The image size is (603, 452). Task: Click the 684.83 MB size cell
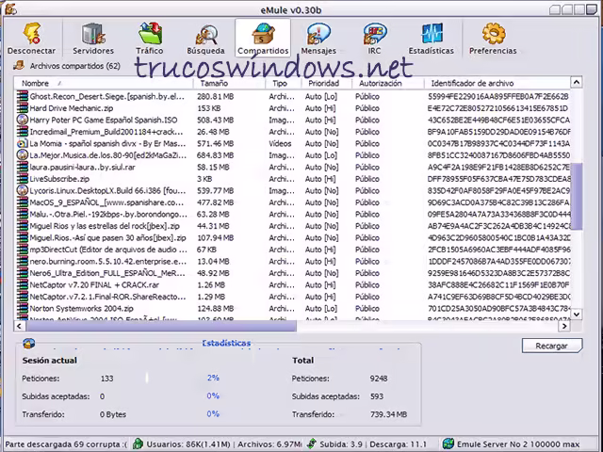216,155
